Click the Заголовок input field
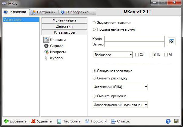The width and height of the screenshot is (183, 127). tap(134, 44)
